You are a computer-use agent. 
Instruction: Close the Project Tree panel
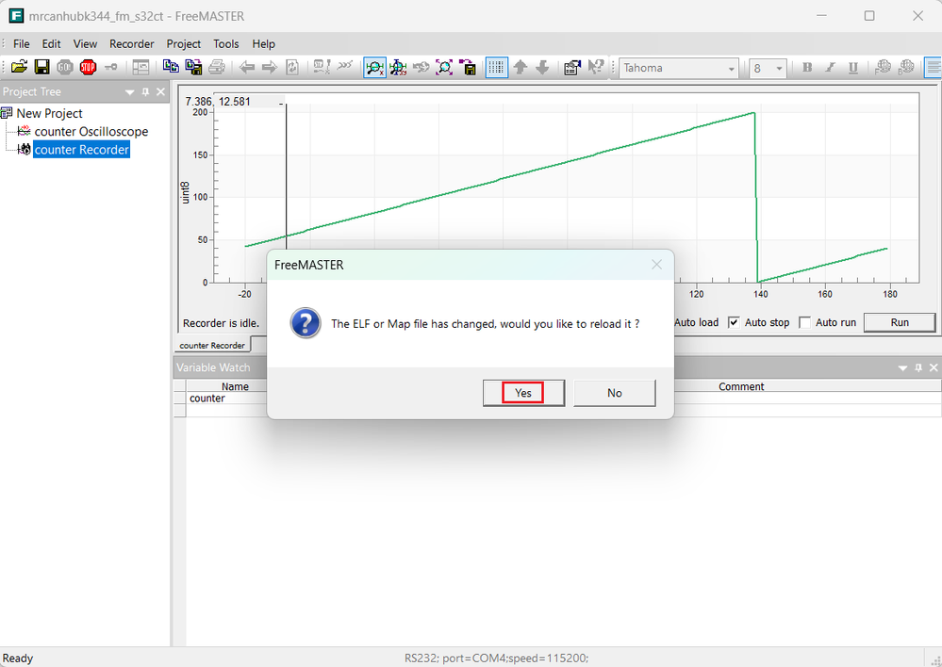pyautogui.click(x=160, y=92)
